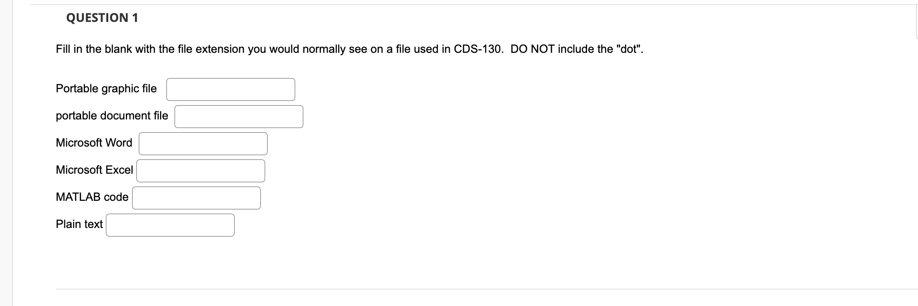This screenshot has width=918, height=306.
Task: Click the Plain text label
Action: (79, 224)
